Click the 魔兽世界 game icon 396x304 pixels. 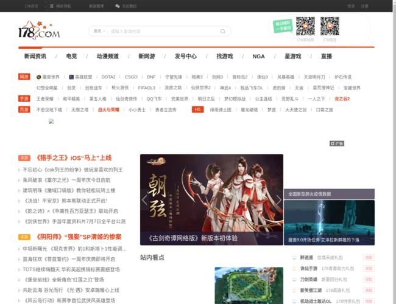click(x=38, y=77)
